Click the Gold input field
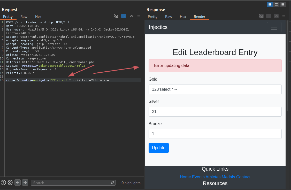The image size is (291, 190). click(215, 89)
